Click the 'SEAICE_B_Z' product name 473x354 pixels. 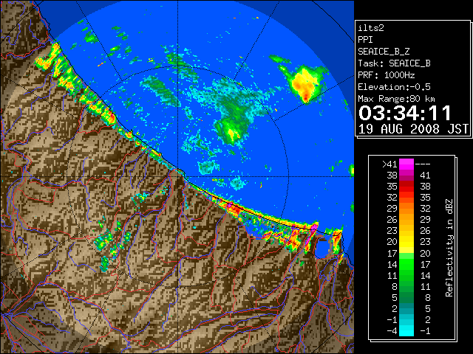(384, 52)
